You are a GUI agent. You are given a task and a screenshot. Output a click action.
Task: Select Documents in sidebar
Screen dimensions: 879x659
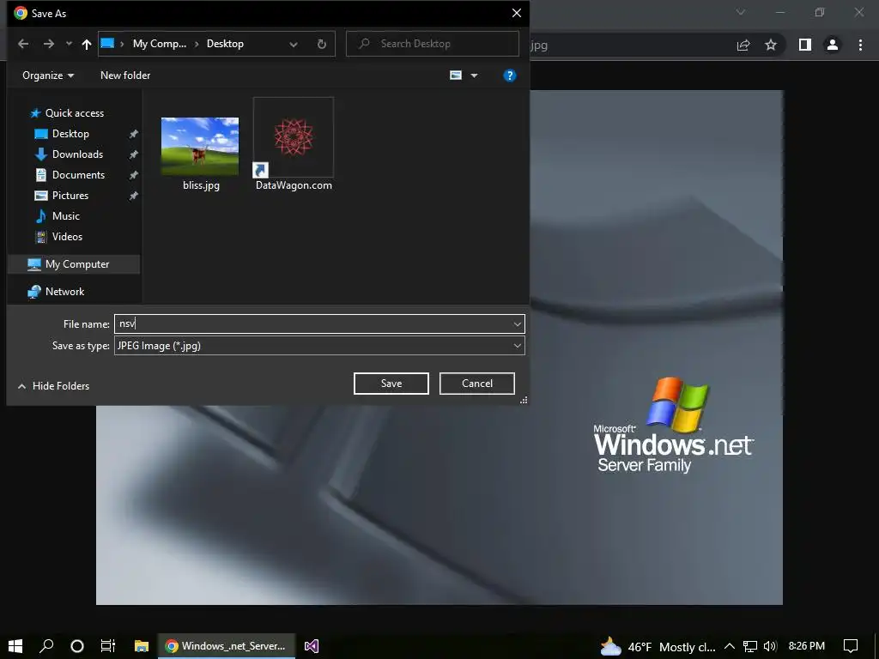(70, 175)
